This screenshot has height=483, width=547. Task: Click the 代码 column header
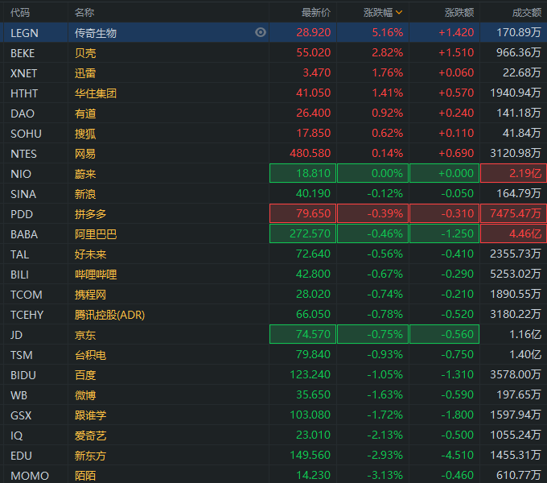point(20,13)
